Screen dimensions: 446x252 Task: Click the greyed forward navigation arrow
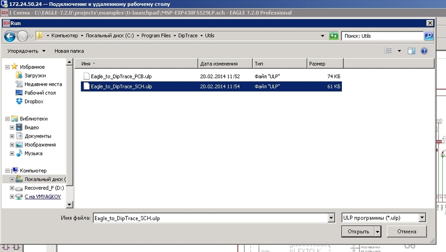(x=22, y=36)
